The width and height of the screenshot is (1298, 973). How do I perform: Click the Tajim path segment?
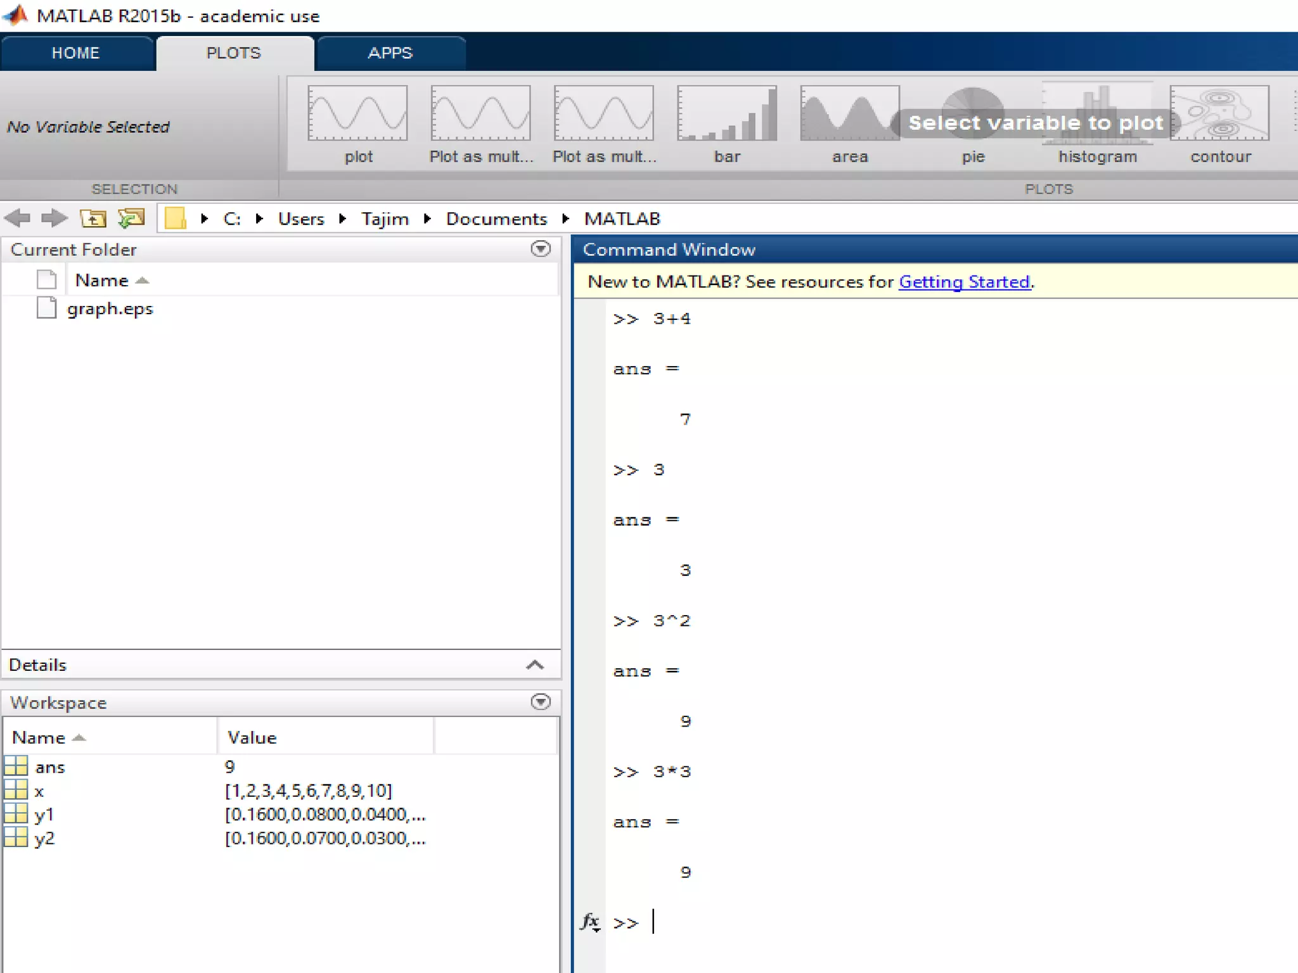point(385,219)
